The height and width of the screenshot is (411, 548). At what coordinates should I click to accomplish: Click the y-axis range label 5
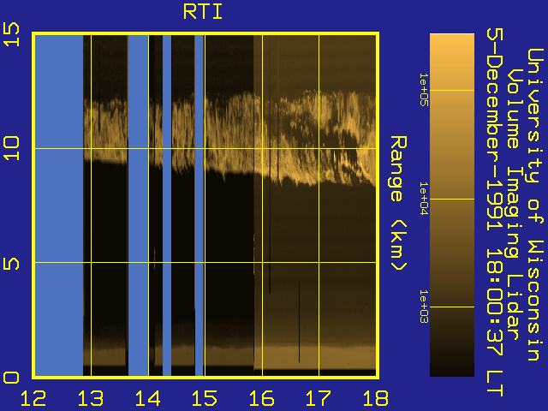click(11, 264)
